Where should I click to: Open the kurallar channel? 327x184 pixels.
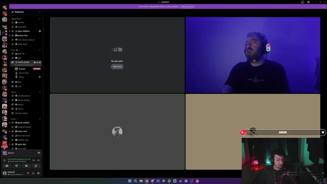26,22
